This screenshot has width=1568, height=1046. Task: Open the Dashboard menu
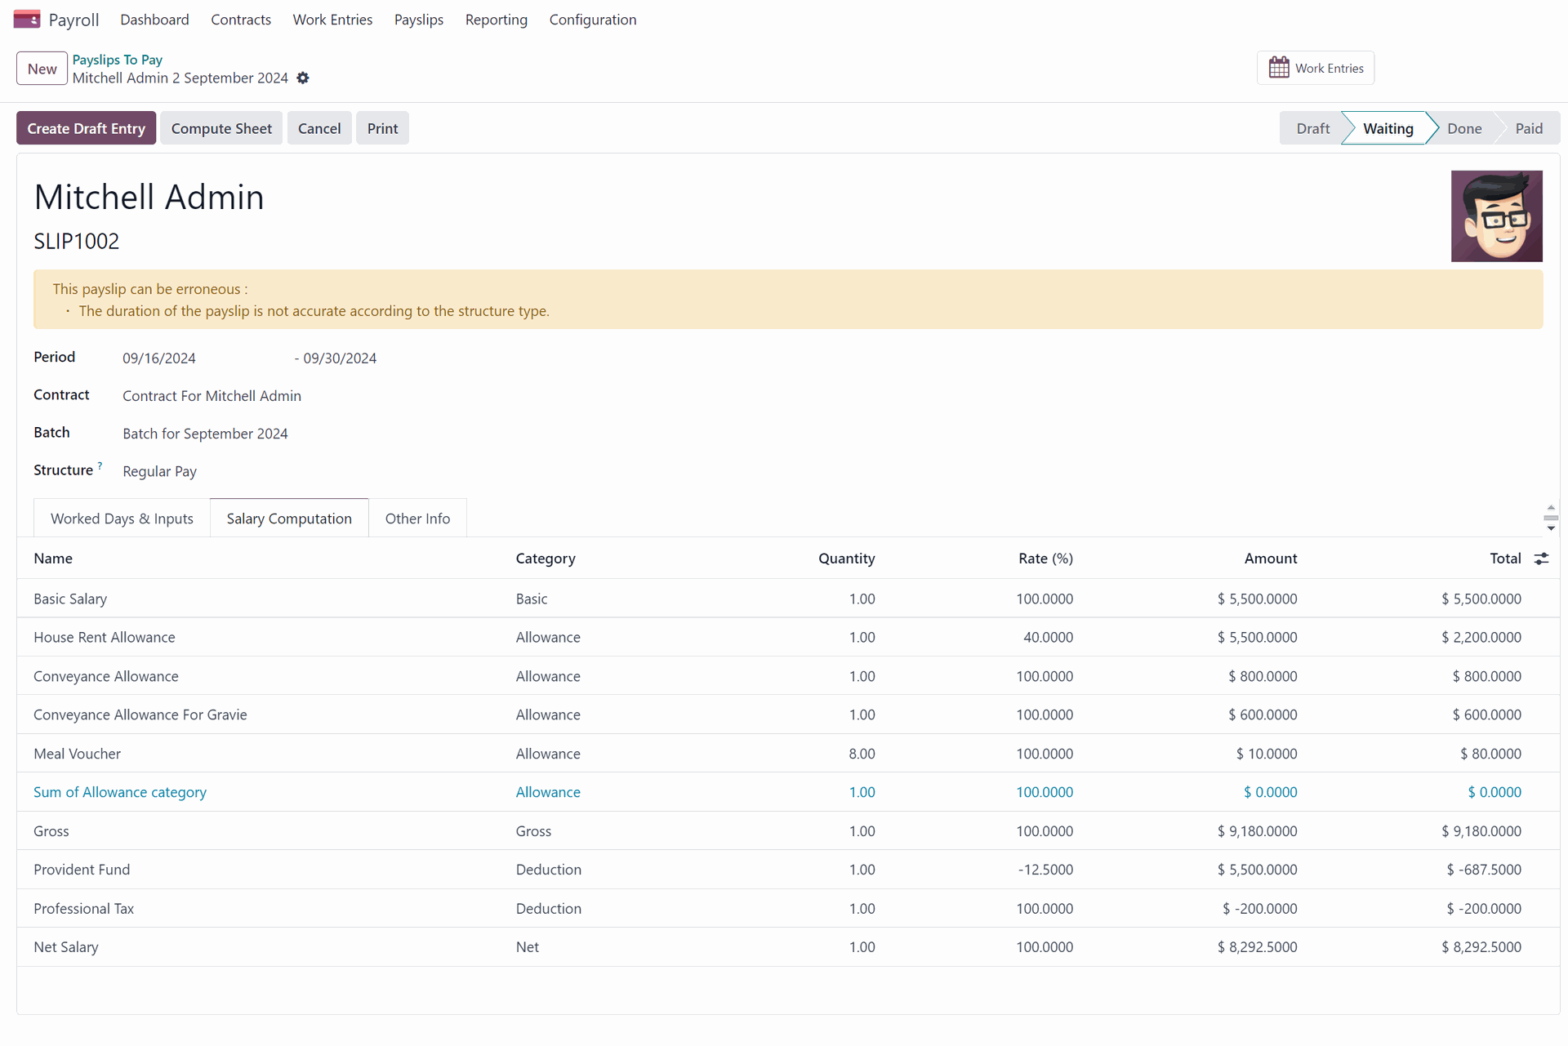pos(154,20)
